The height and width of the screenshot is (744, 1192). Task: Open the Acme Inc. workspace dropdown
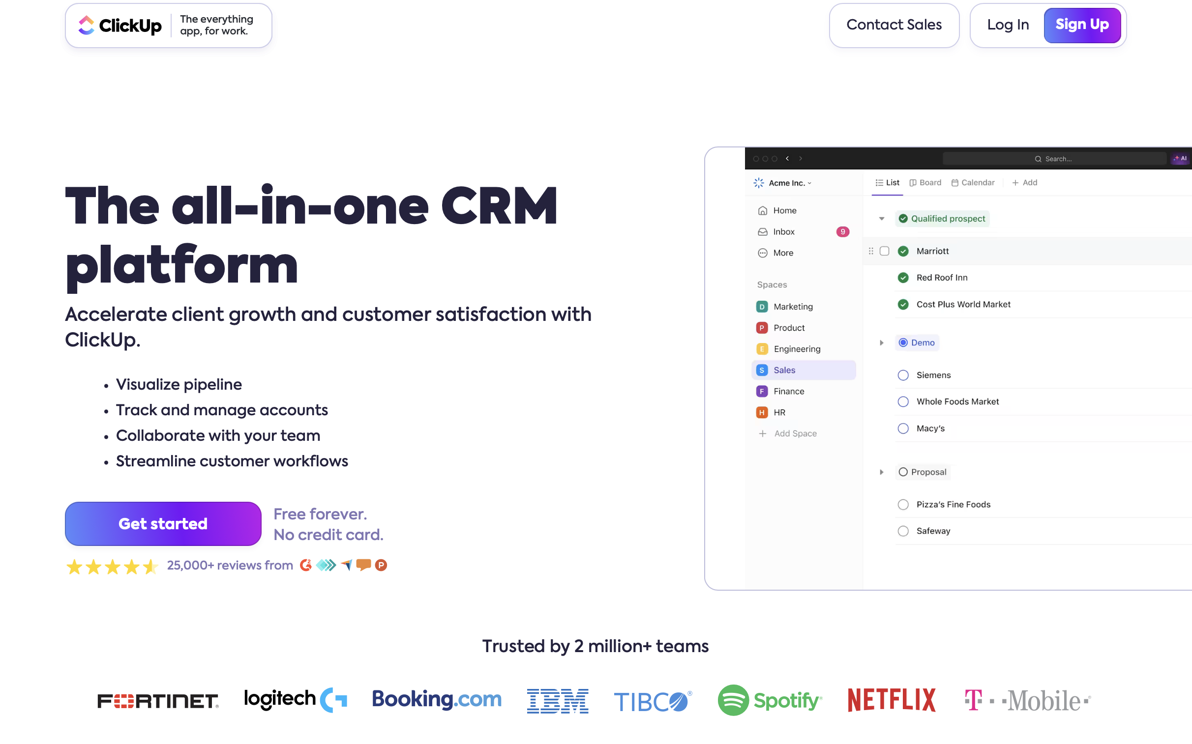point(790,183)
